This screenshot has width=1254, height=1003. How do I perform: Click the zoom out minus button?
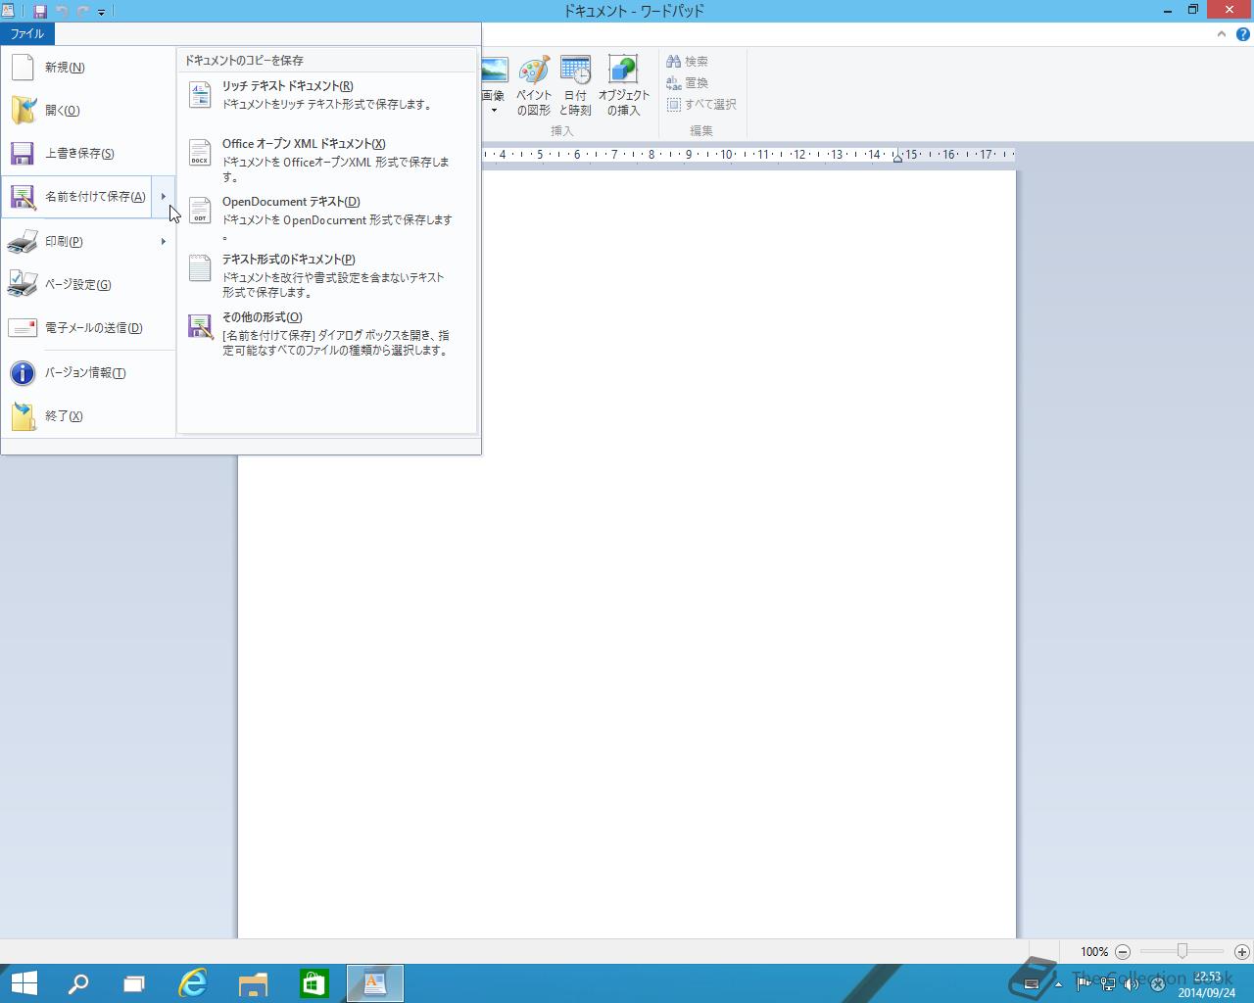[1123, 951]
